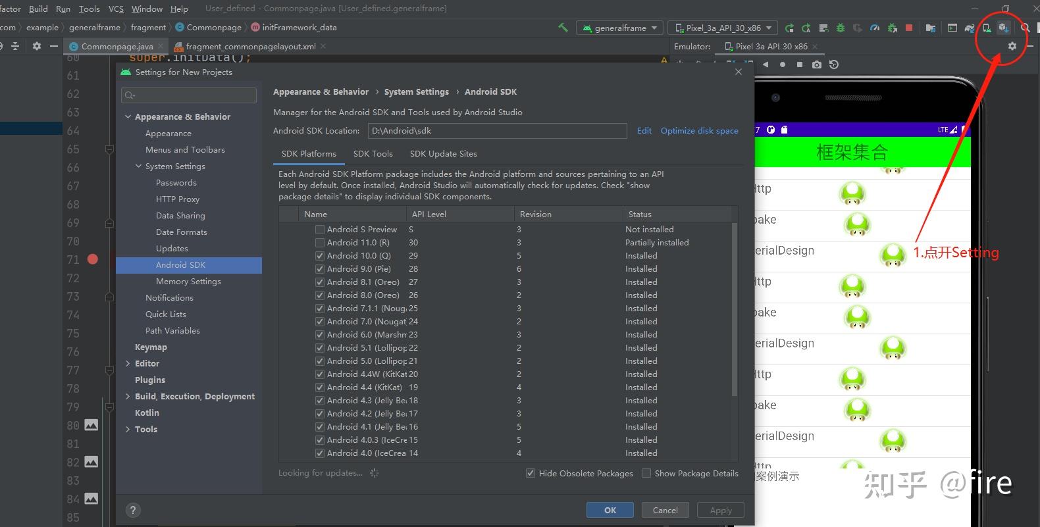1040x527 pixels.
Task: Switch to SDK Update Sites tab
Action: click(444, 153)
